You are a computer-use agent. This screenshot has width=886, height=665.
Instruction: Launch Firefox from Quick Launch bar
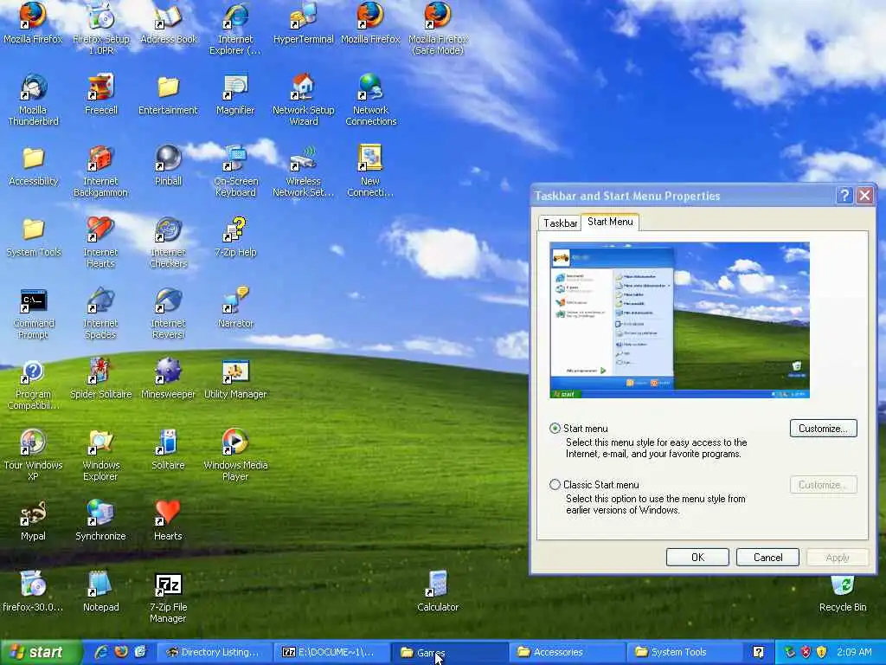(x=121, y=652)
